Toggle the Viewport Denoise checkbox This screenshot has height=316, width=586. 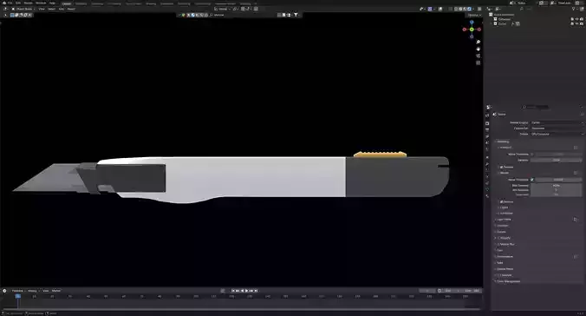[501, 167]
